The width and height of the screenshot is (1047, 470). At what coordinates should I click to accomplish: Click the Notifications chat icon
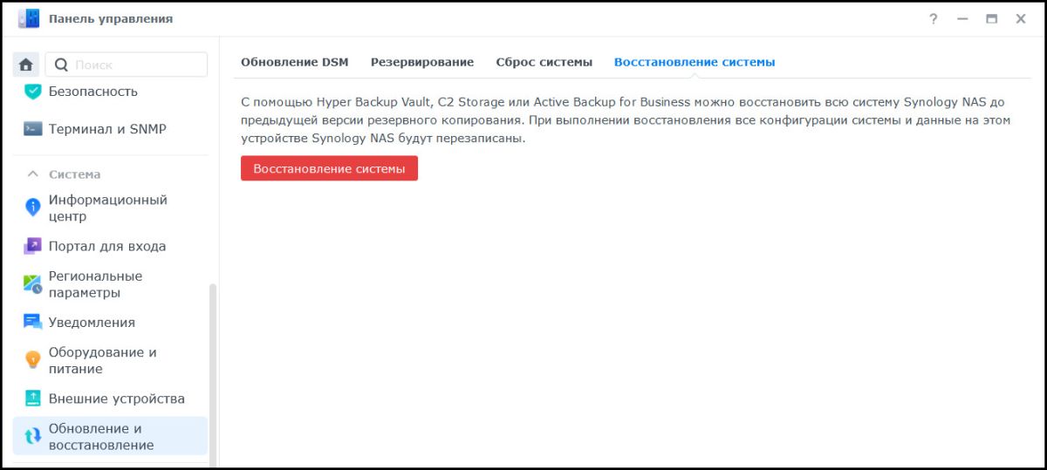pyautogui.click(x=33, y=322)
